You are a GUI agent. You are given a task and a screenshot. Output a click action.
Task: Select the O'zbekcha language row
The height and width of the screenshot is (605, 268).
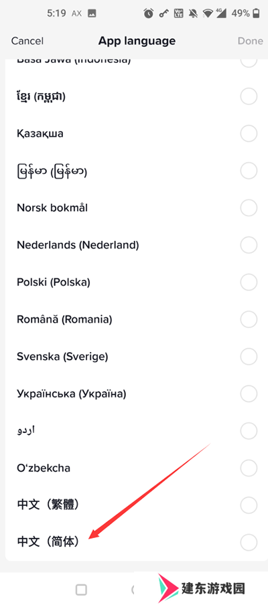(x=134, y=468)
